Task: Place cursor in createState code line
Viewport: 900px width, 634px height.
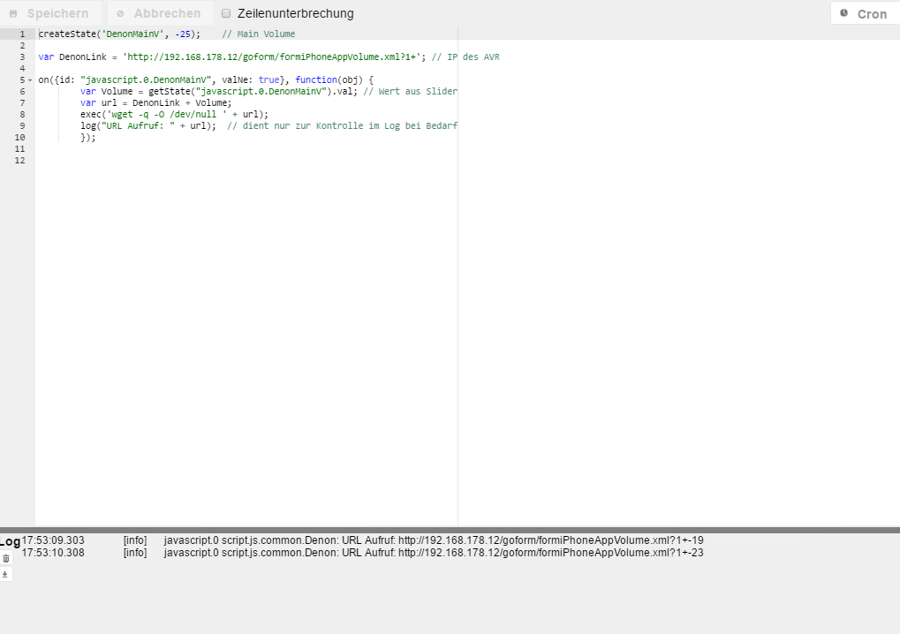Action: click(119, 34)
